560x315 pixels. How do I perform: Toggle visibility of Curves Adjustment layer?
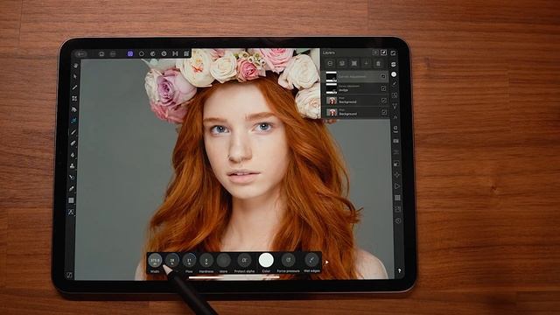click(383, 76)
